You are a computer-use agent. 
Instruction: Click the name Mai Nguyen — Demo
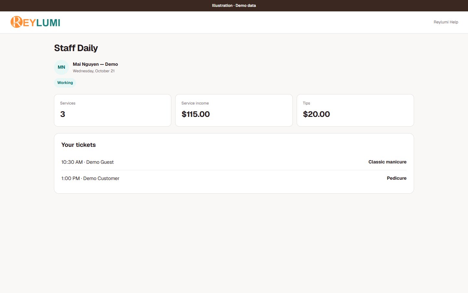pos(95,64)
